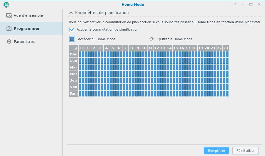Click the schedule grid corner select-all triangle
This screenshot has width=265, height=156.
pyautogui.click(x=74, y=48)
